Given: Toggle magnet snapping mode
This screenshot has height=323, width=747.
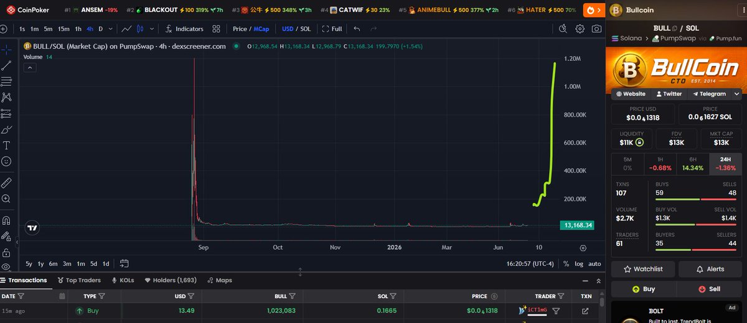Looking at the screenshot, I should pos(7,220).
